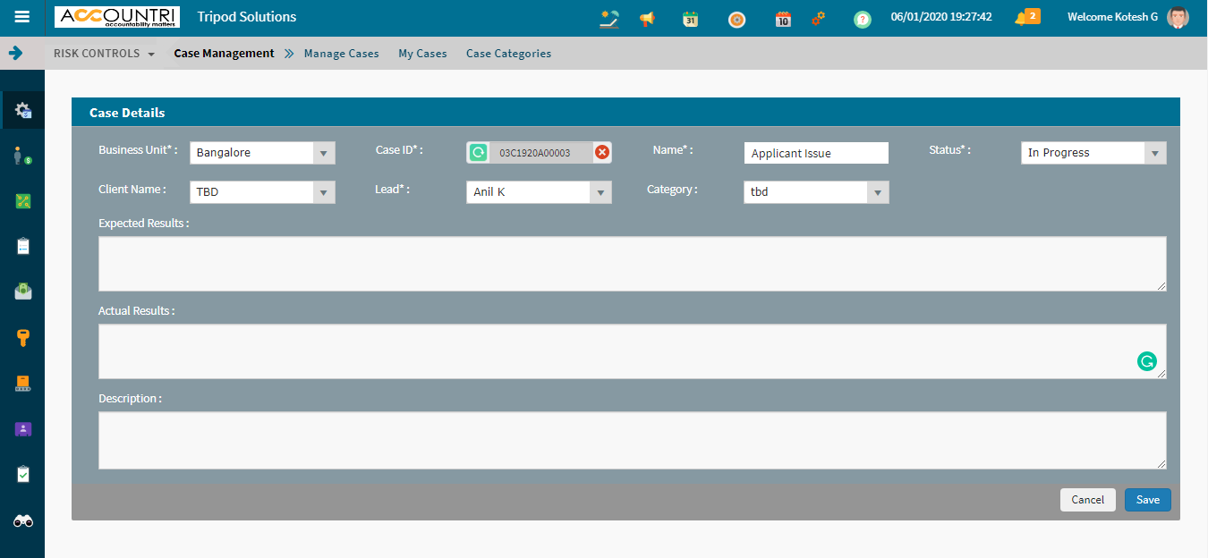Click the Cancel button
This screenshot has height=558, width=1208.
point(1088,500)
